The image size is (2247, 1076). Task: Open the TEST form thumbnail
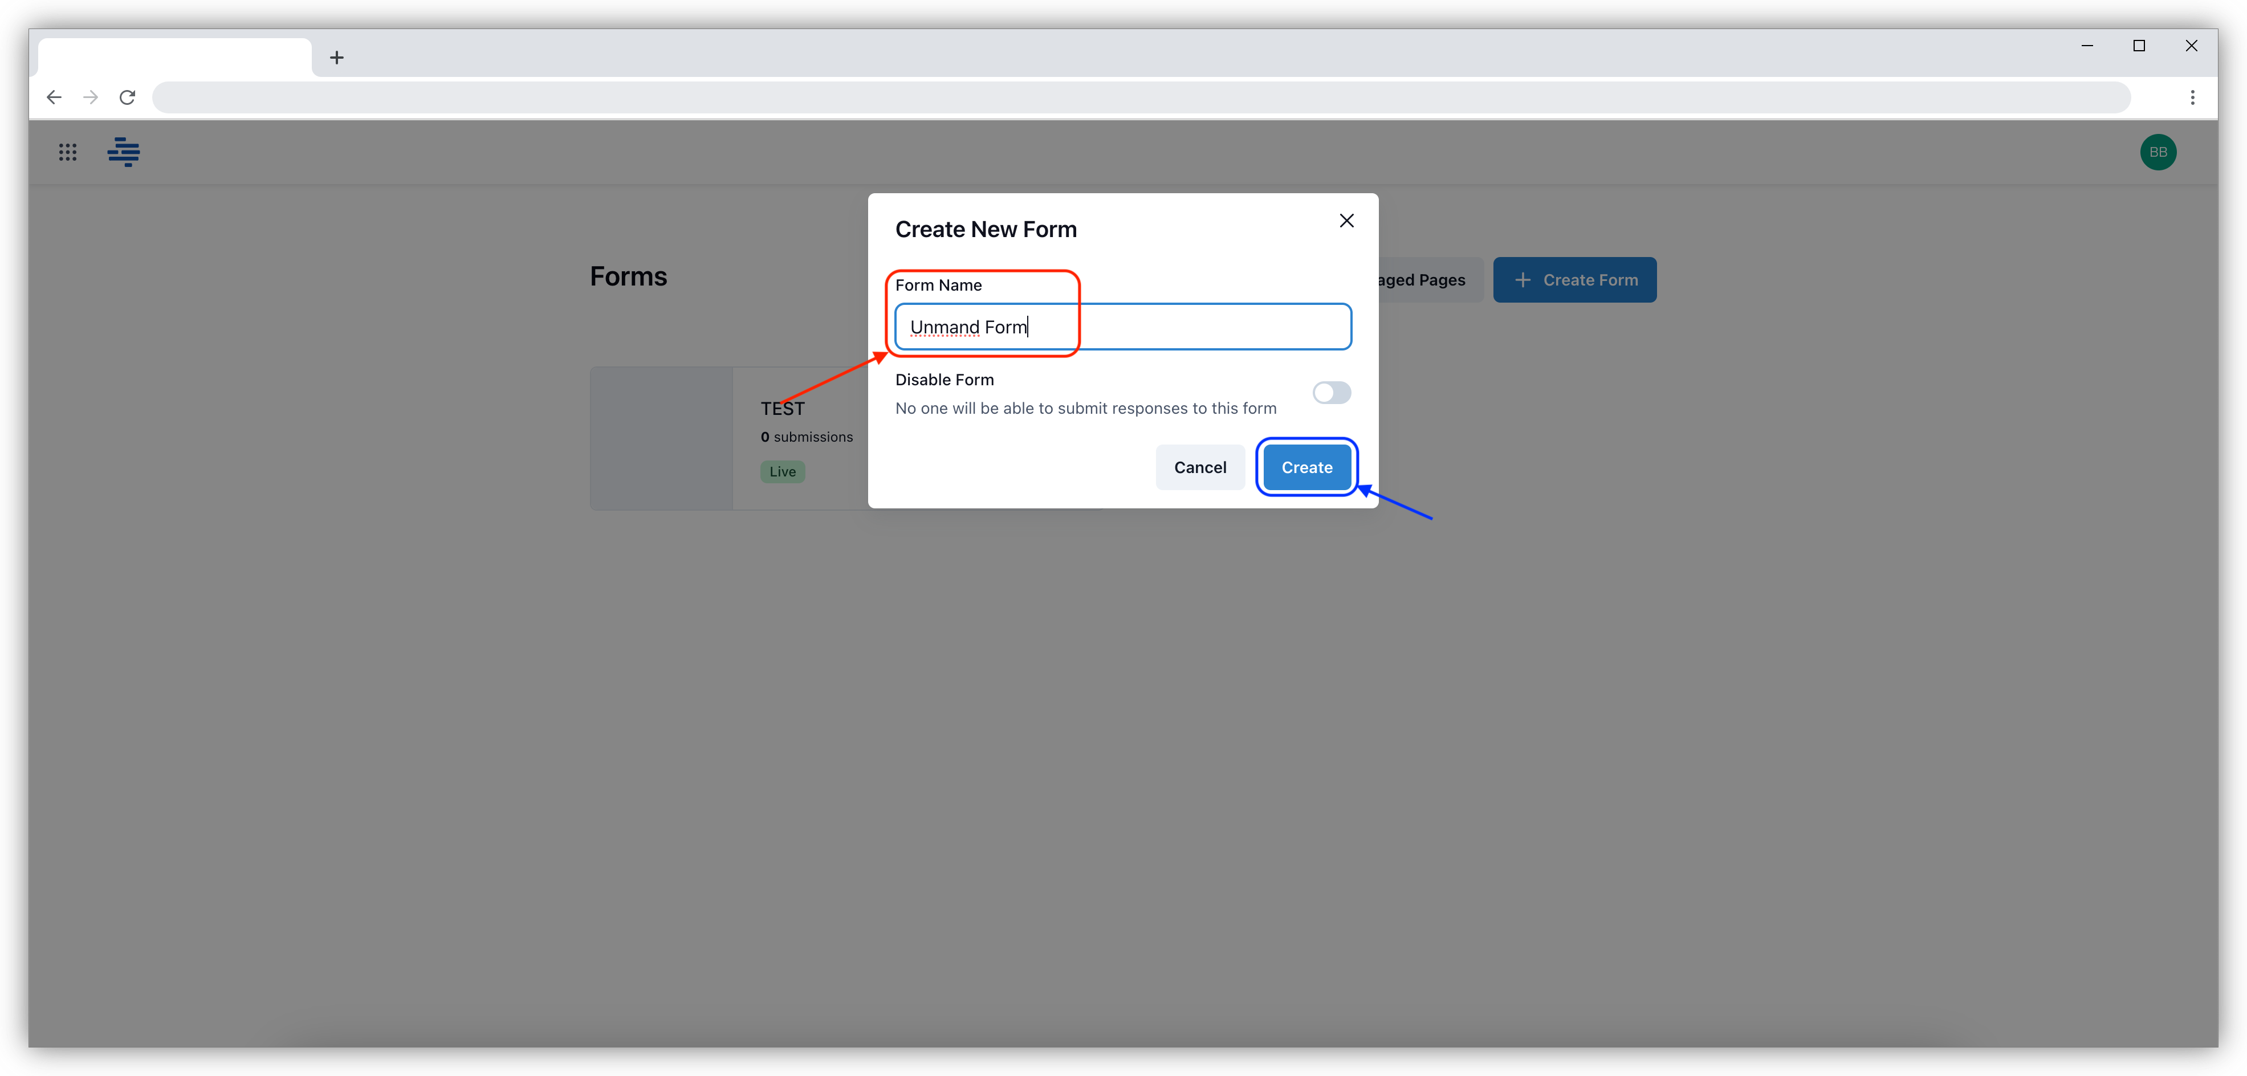point(660,438)
